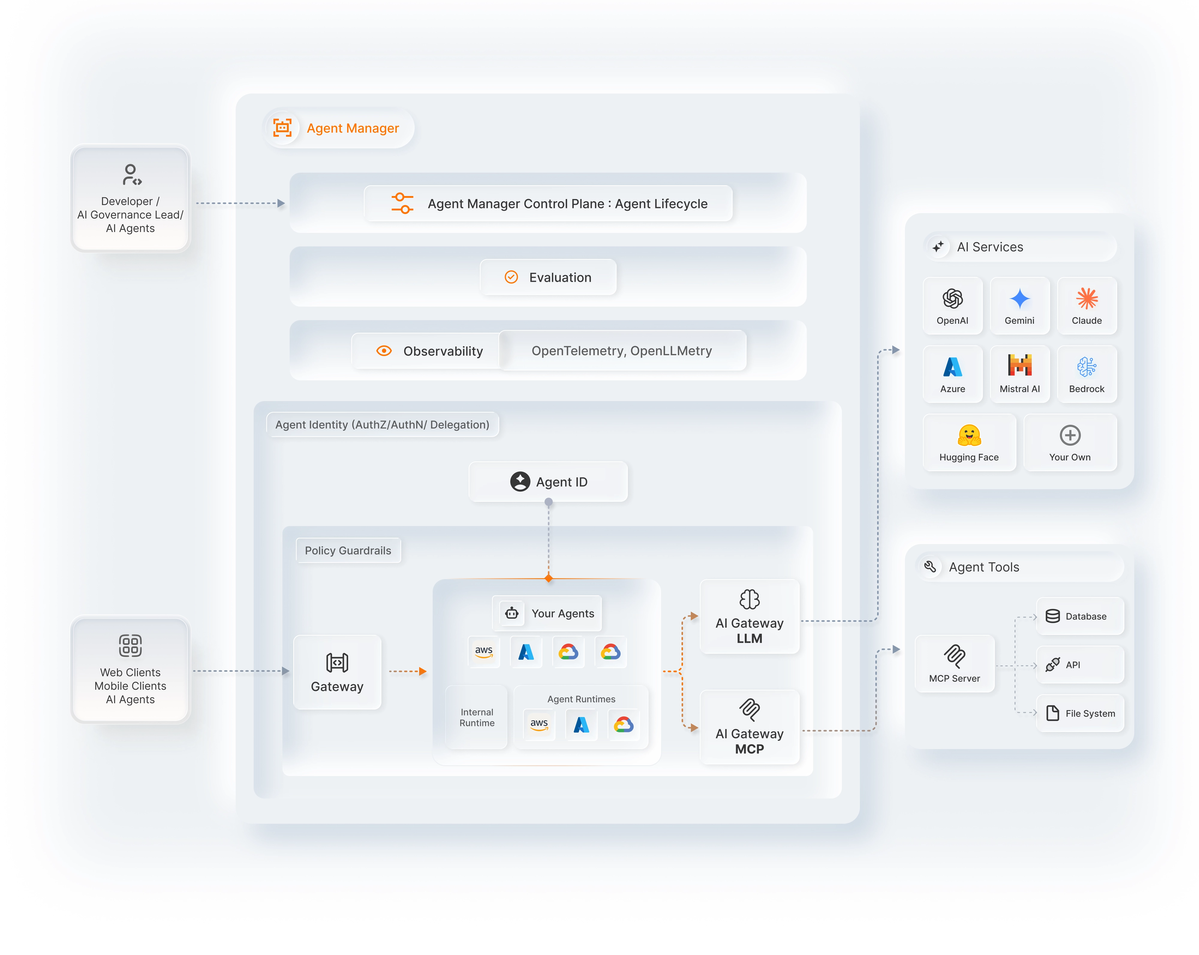Click the Gateway bracket icon

click(337, 663)
